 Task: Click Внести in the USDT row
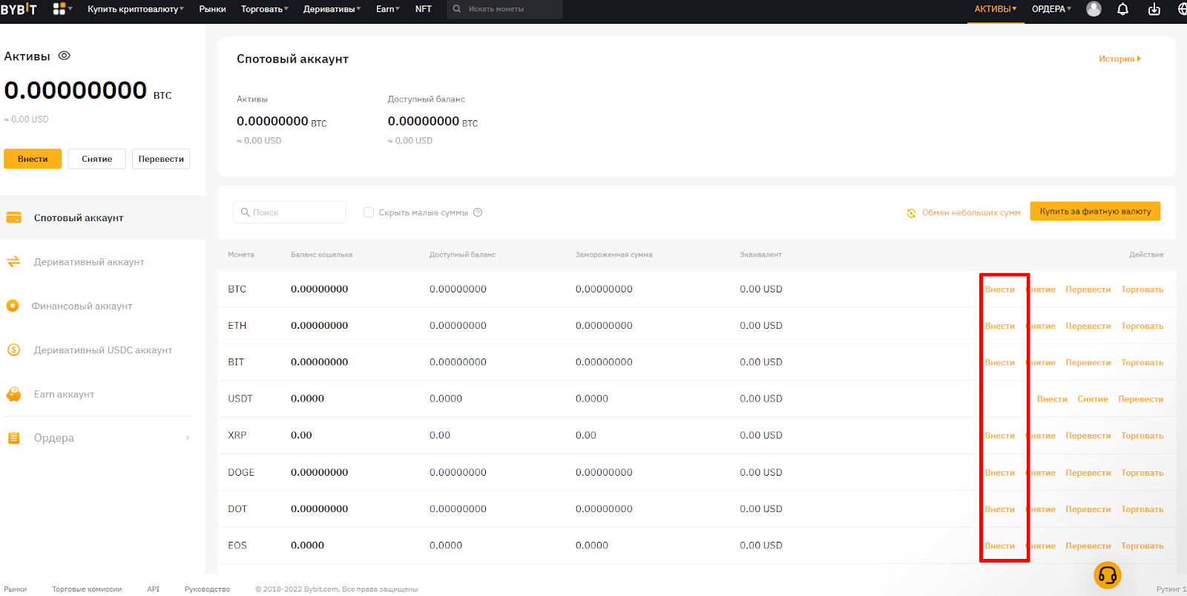[x=1052, y=399]
